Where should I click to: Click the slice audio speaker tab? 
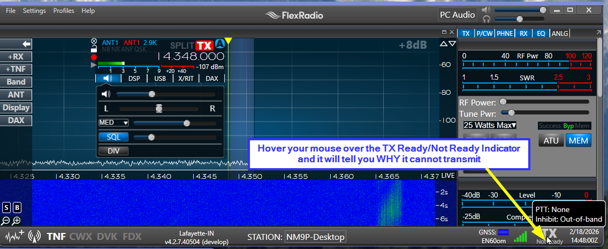[109, 78]
